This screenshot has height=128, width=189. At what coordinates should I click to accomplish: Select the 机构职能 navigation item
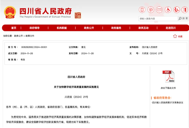coord(62,28)
